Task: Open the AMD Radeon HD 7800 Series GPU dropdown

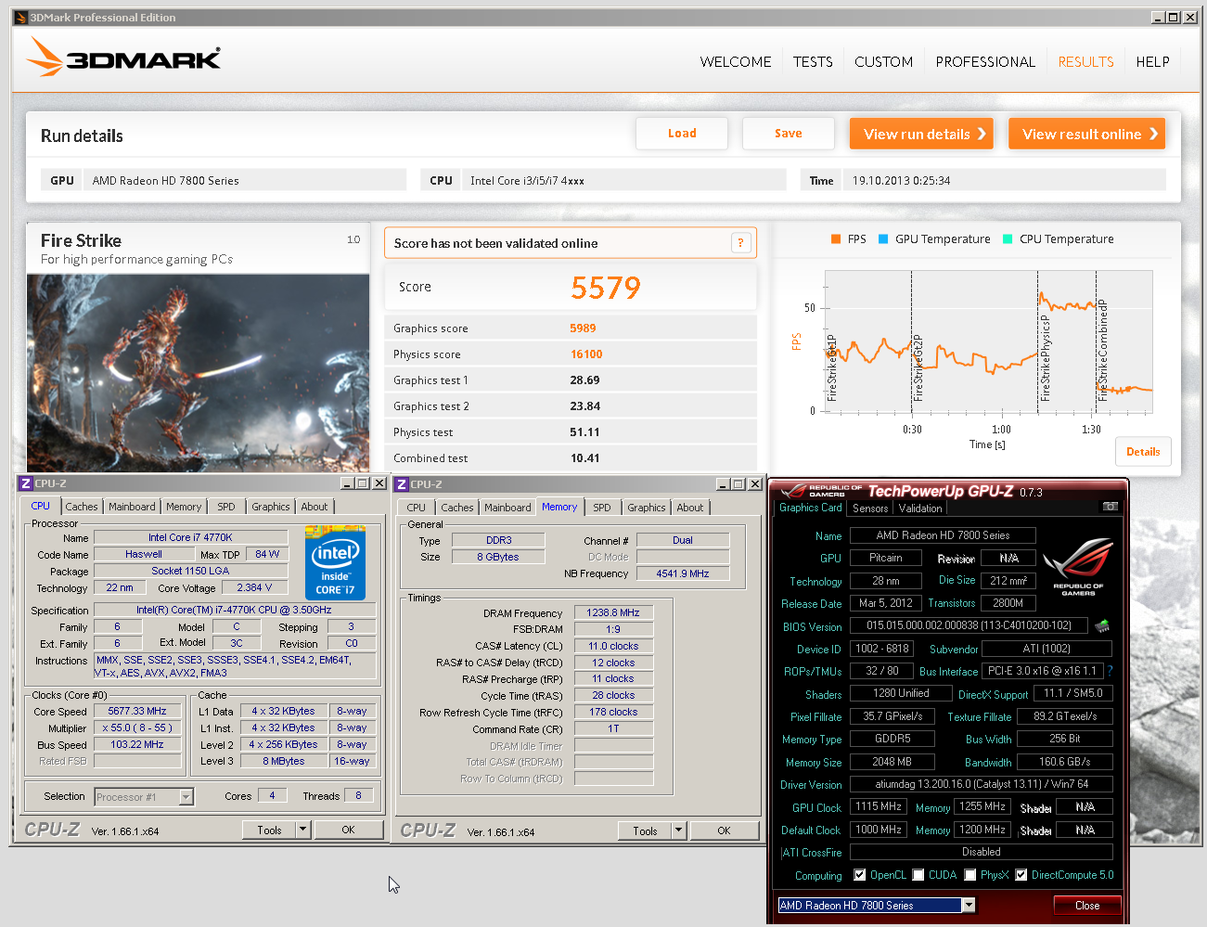Action: click(x=969, y=906)
